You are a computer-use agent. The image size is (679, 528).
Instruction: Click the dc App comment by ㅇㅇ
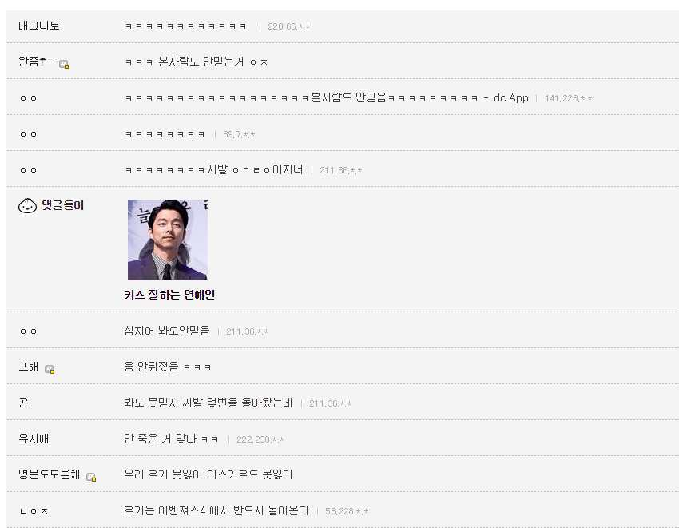pos(327,98)
